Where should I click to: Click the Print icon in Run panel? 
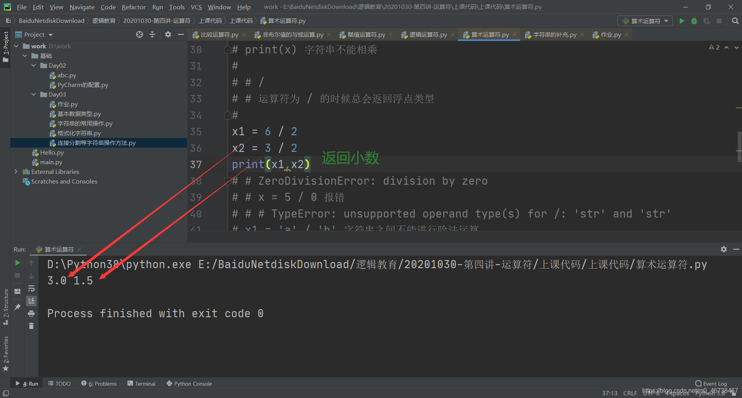pos(31,313)
